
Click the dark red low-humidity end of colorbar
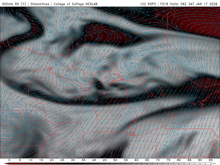pyautogui.click(x=7, y=164)
